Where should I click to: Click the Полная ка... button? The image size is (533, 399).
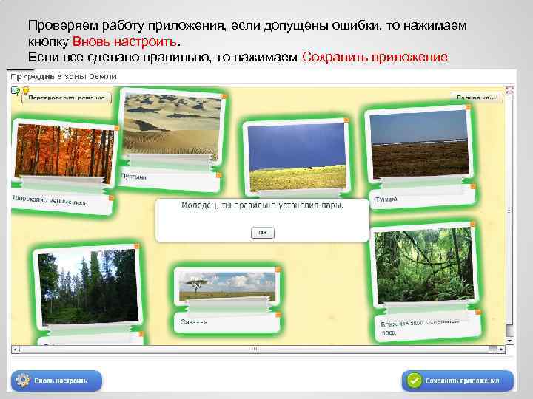(x=476, y=98)
